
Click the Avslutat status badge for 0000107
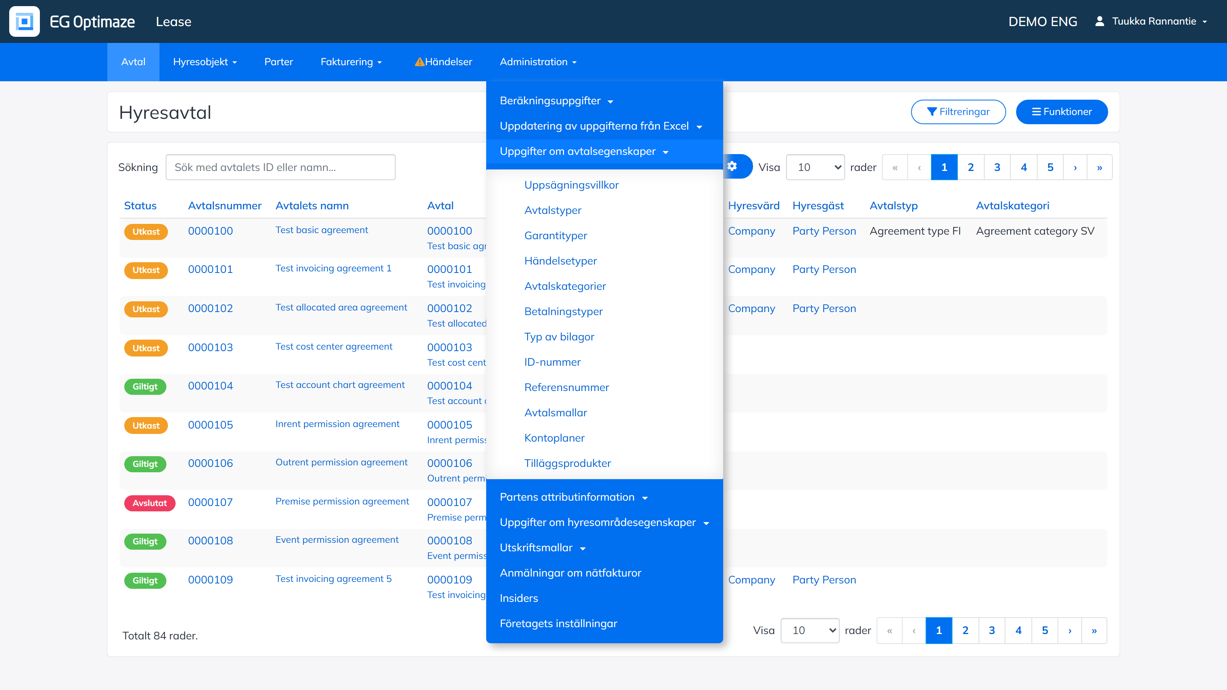(150, 503)
